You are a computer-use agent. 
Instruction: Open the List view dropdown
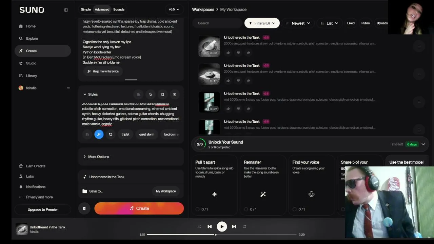click(330, 23)
